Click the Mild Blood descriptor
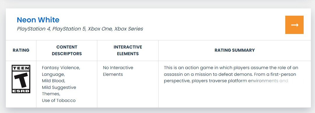 coord(54,81)
